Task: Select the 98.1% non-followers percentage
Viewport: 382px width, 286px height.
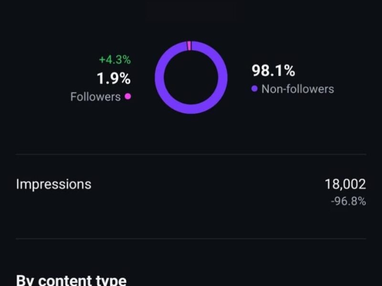Action: pyautogui.click(x=273, y=71)
